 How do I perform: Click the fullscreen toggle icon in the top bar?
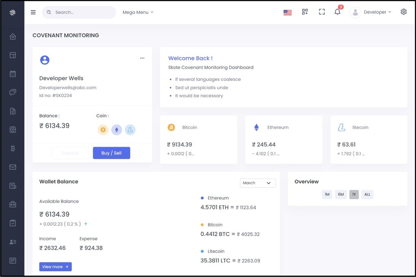point(322,12)
